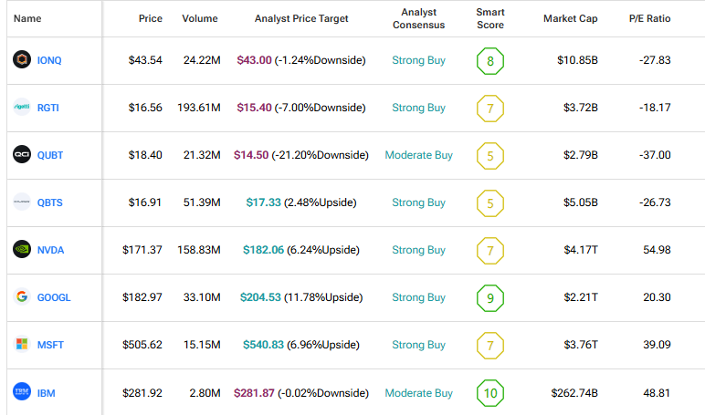705x415 pixels.
Task: Click QUBT's Moderate Buy consensus
Action: pos(418,155)
